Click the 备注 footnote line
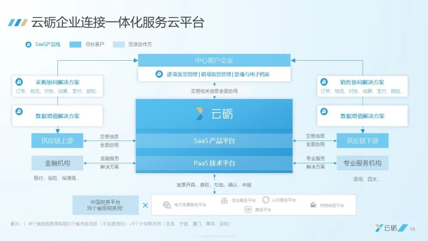Viewport: 428px width, 241px height. 120,224
